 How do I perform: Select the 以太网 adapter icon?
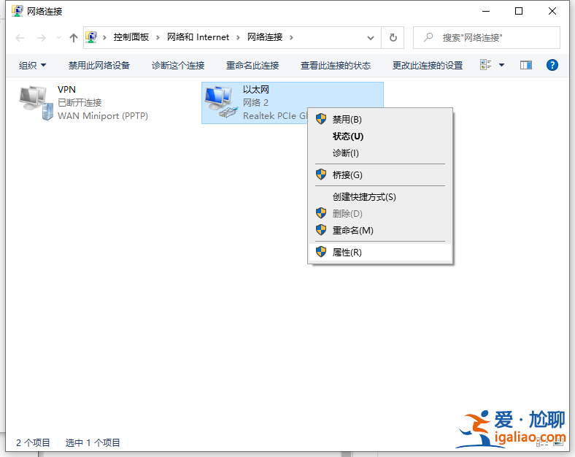pos(221,102)
